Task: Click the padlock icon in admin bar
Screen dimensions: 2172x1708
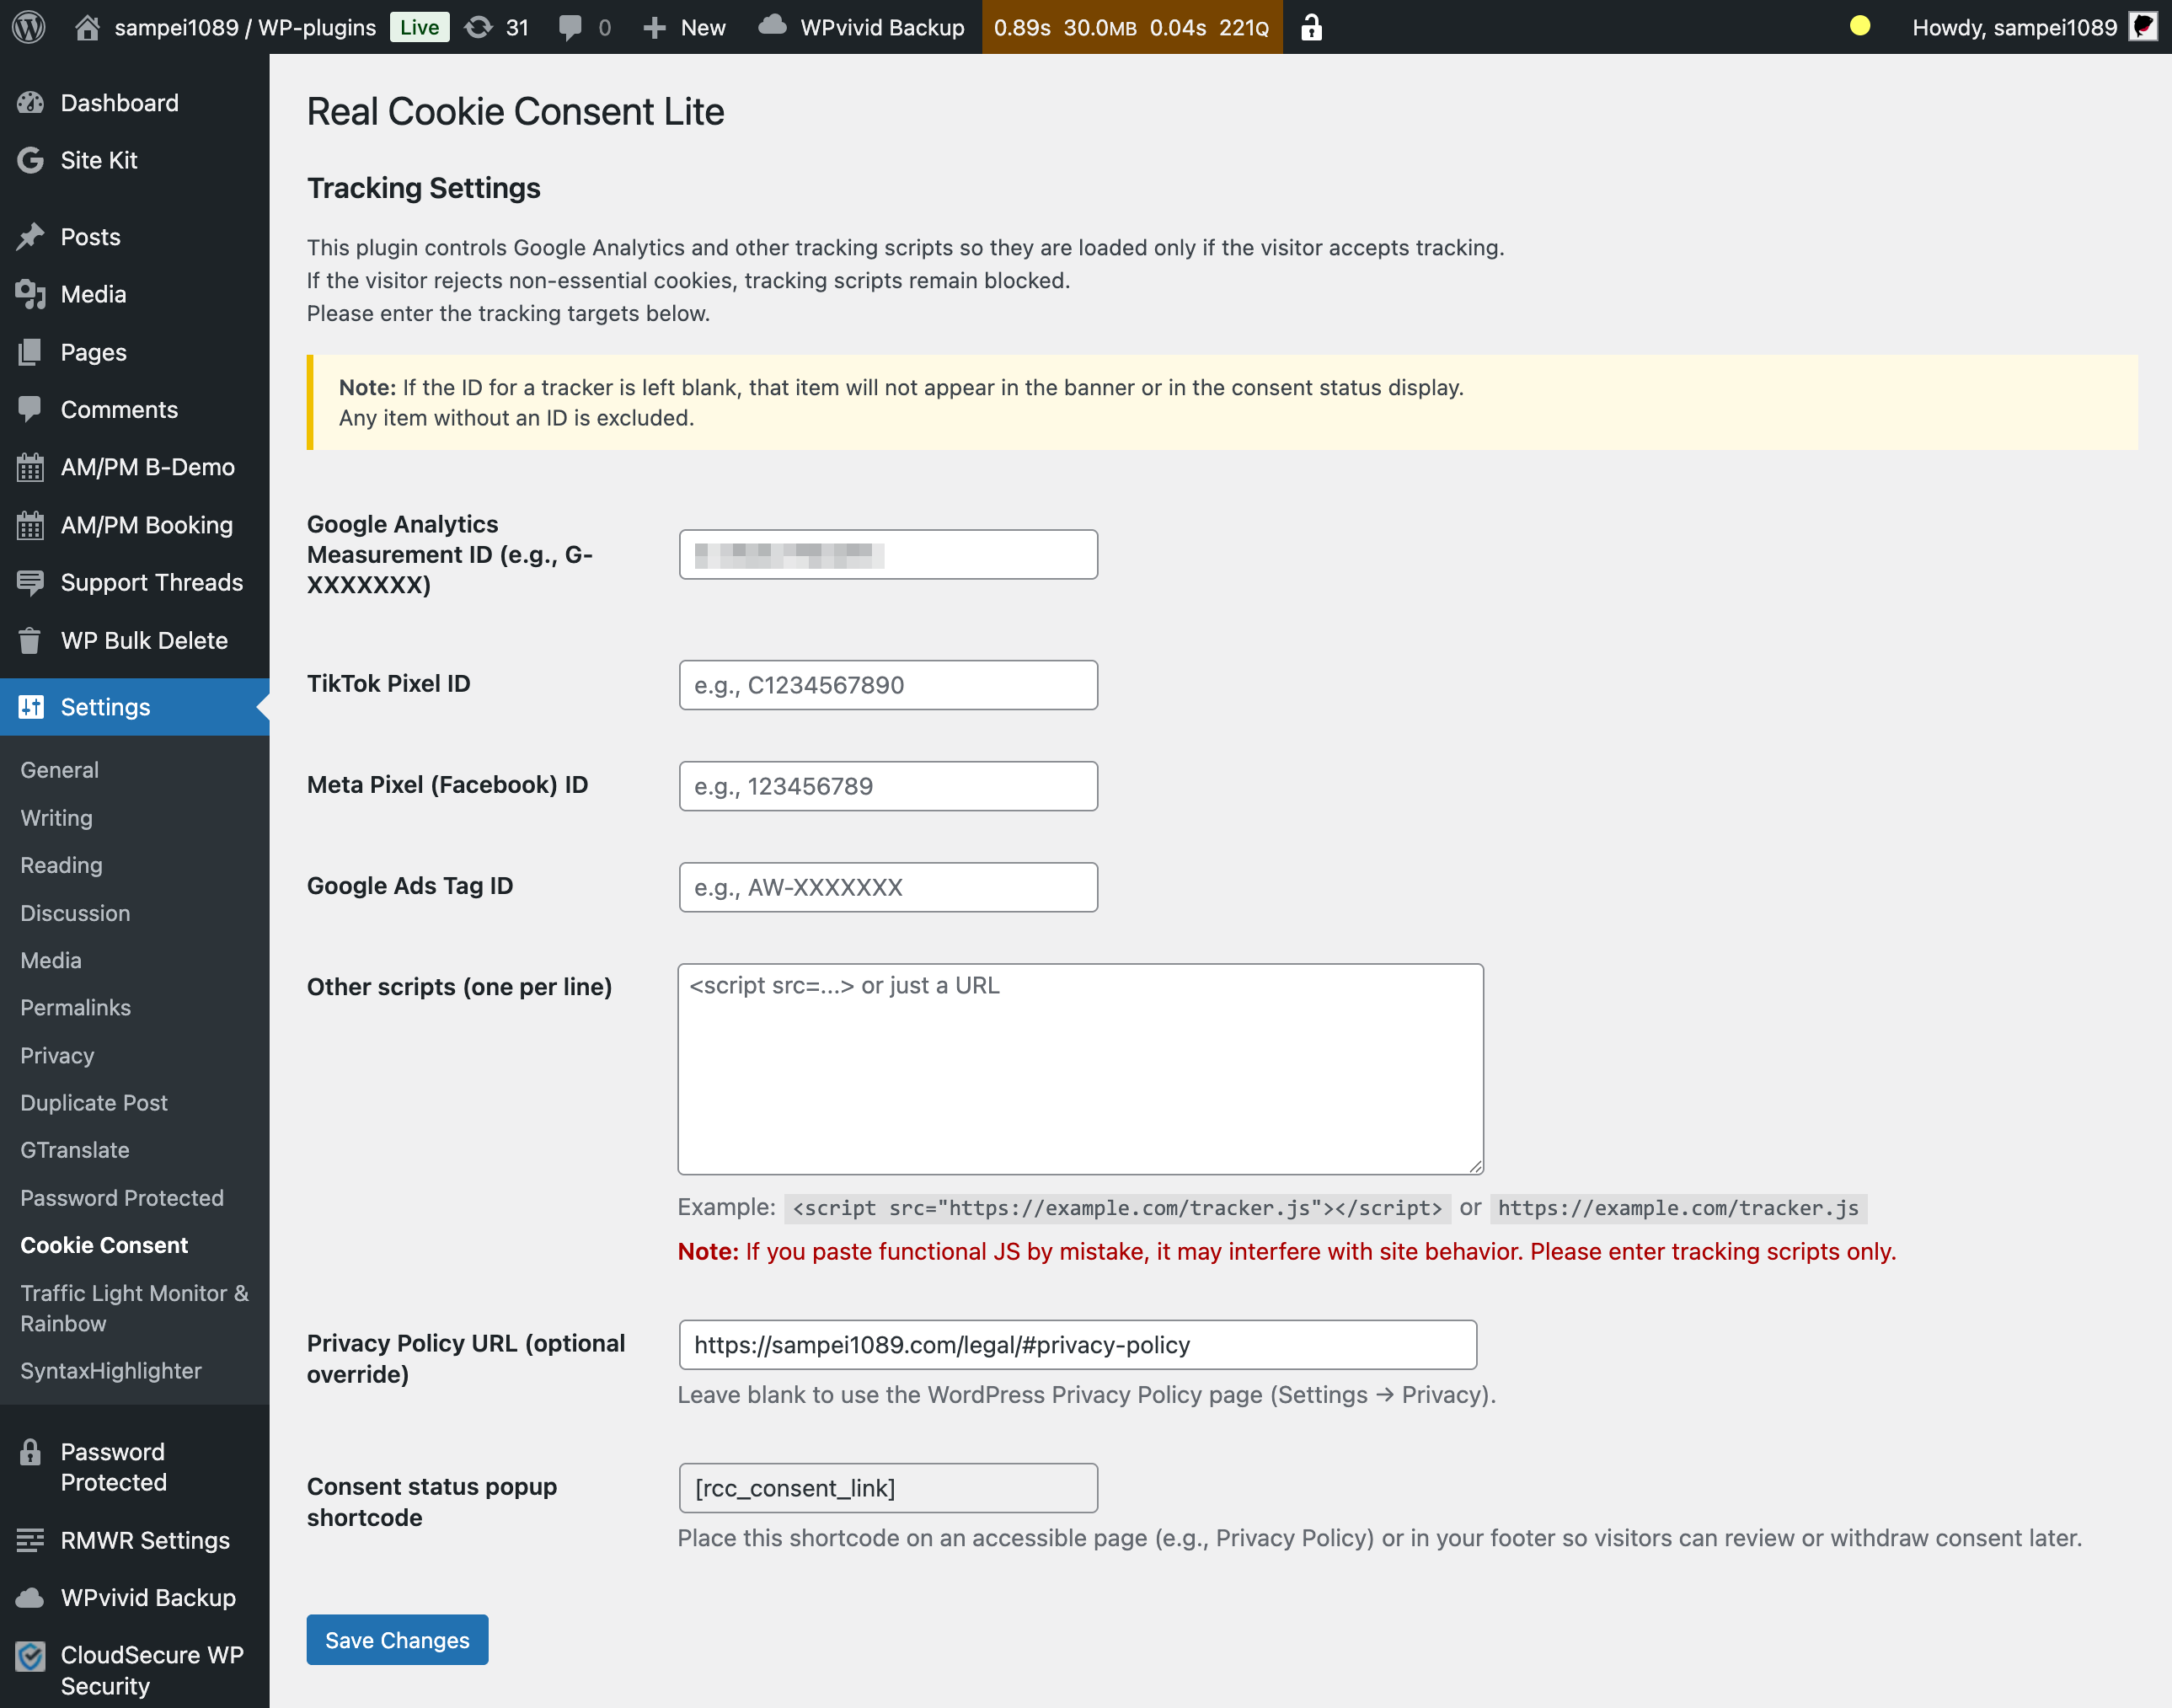Action: 1311,27
